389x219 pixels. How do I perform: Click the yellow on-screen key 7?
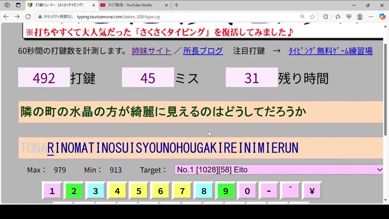click(x=182, y=191)
